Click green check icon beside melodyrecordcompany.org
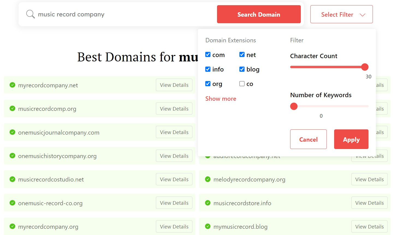Viewport: 395px width, 235px height. click(208, 179)
